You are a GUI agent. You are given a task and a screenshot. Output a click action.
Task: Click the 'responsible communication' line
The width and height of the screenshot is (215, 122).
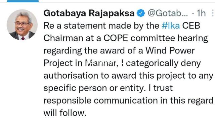point(101,101)
